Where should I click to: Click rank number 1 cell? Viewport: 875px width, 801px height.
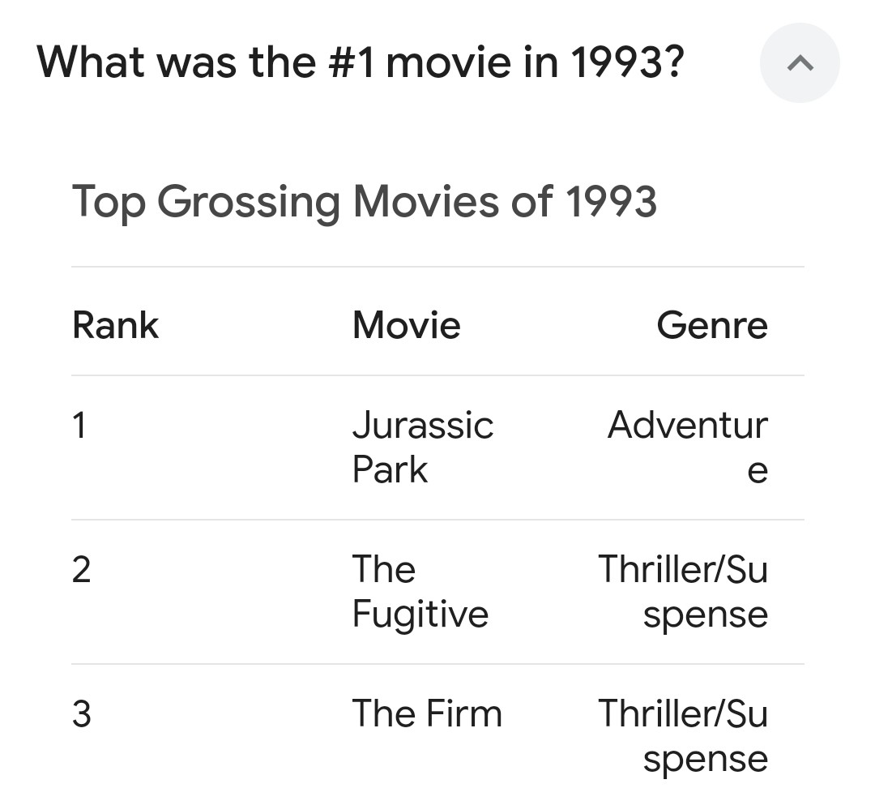79,426
